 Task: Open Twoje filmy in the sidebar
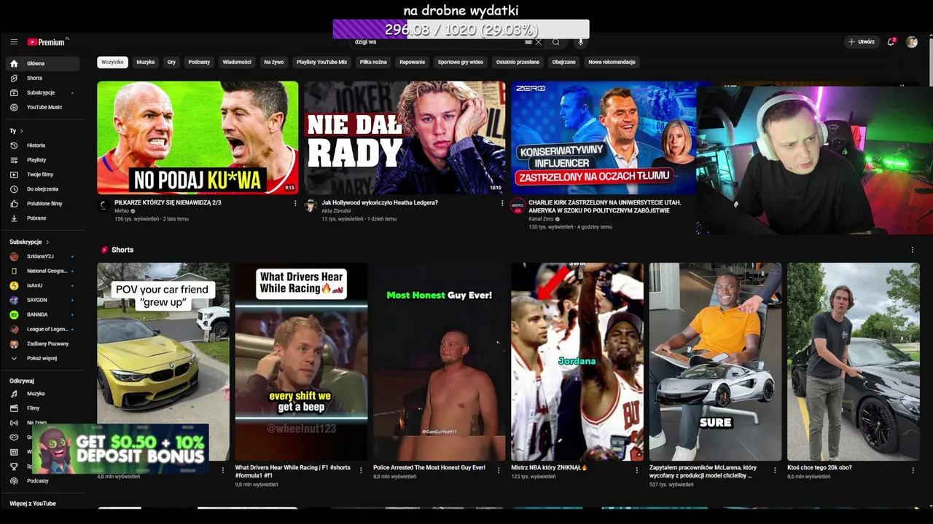pyautogui.click(x=42, y=175)
